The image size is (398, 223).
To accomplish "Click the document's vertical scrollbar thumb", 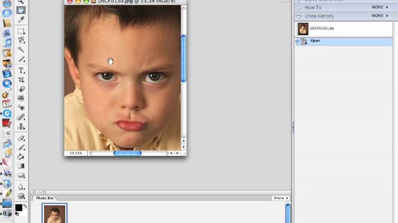I will (183, 58).
